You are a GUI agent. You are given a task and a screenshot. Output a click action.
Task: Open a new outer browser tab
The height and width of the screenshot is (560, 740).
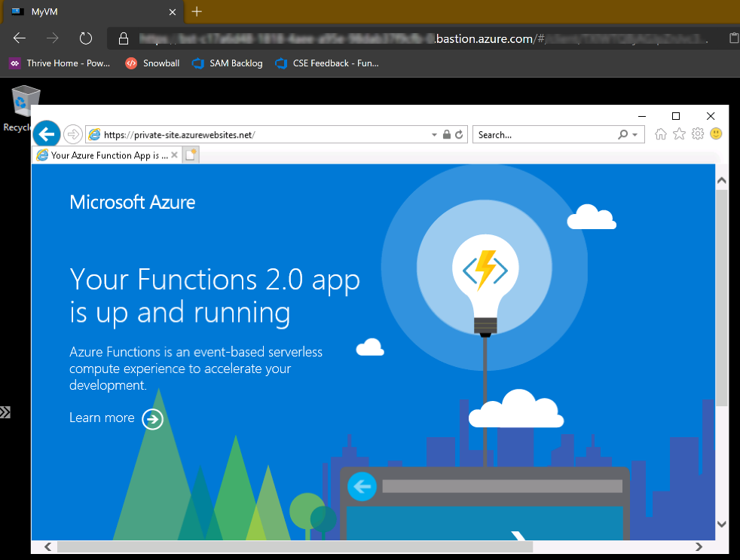197,11
